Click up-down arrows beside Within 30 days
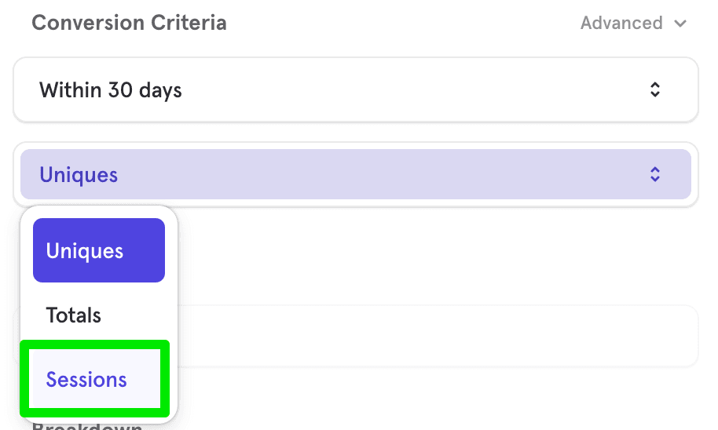718x430 pixels. click(655, 89)
